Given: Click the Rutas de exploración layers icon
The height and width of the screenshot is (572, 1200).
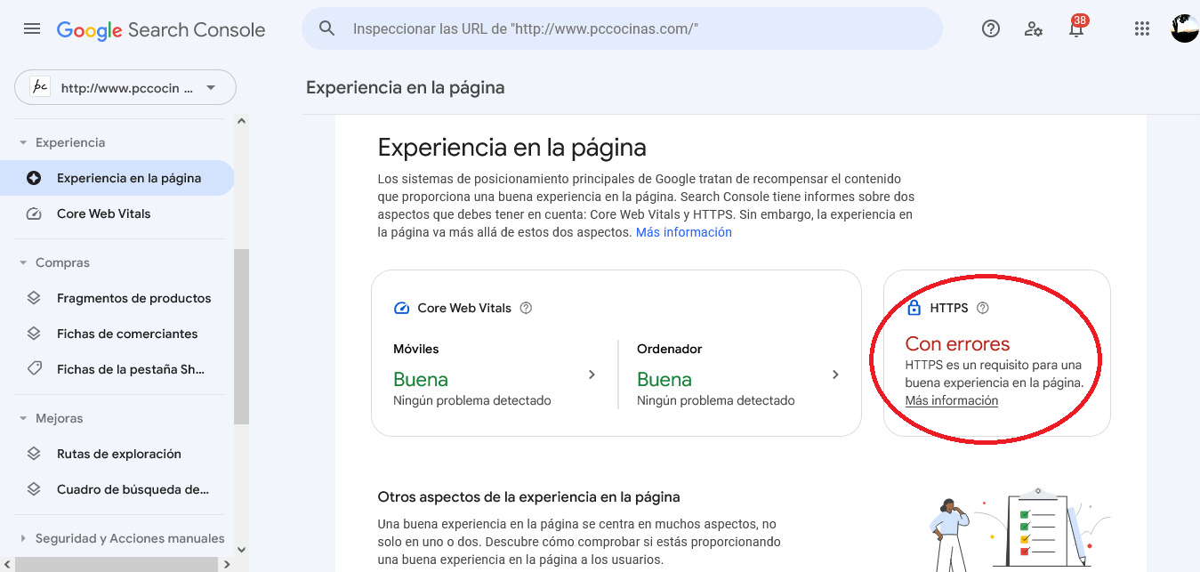Looking at the screenshot, I should click(34, 454).
